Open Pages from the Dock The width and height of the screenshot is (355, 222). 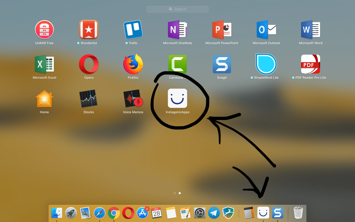coord(185,213)
